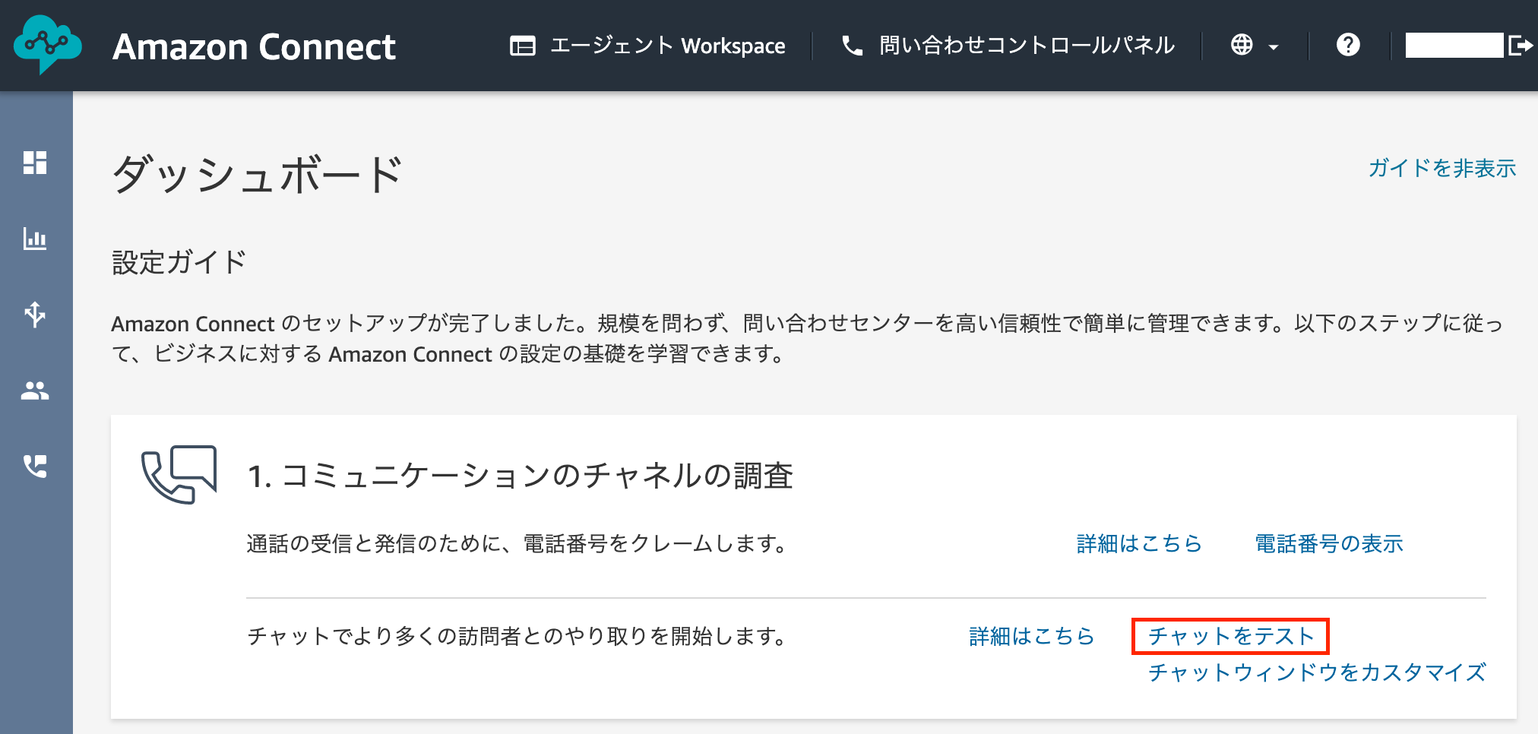Open the analytics bar chart sidebar icon
Image resolution: width=1538 pixels, height=734 pixels.
pos(35,239)
